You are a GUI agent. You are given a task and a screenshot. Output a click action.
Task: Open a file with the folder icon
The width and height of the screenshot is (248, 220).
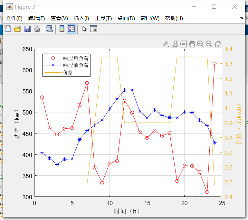pyautogui.click(x=17, y=29)
